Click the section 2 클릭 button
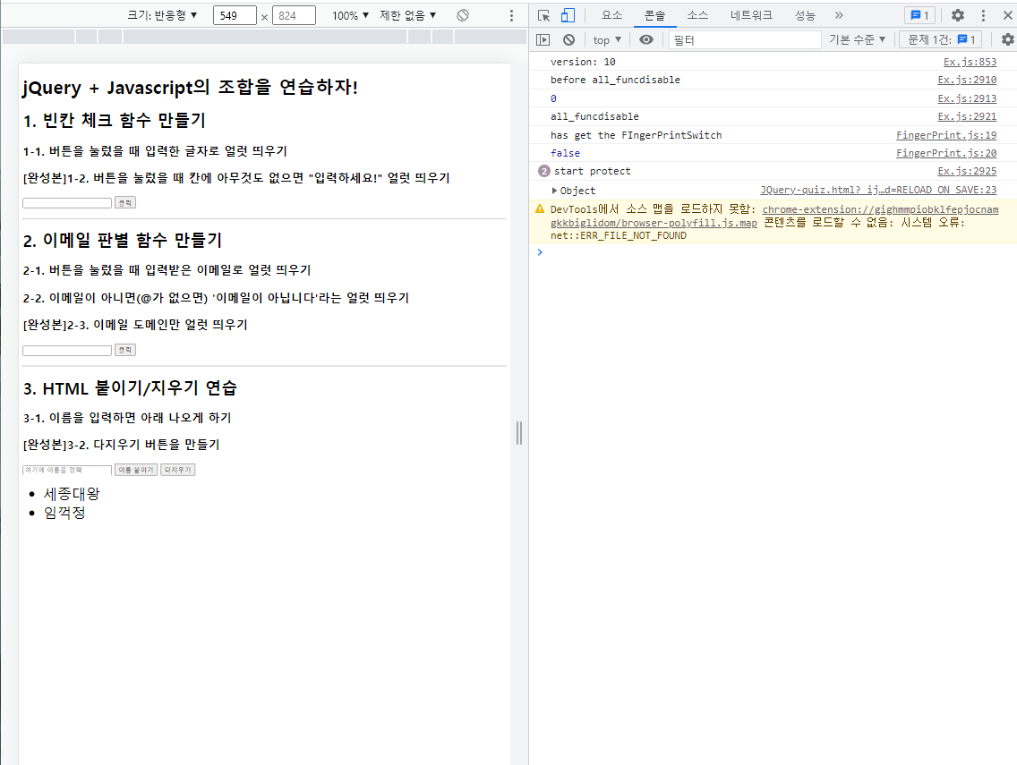Viewport: 1017px width, 765px height. point(125,350)
